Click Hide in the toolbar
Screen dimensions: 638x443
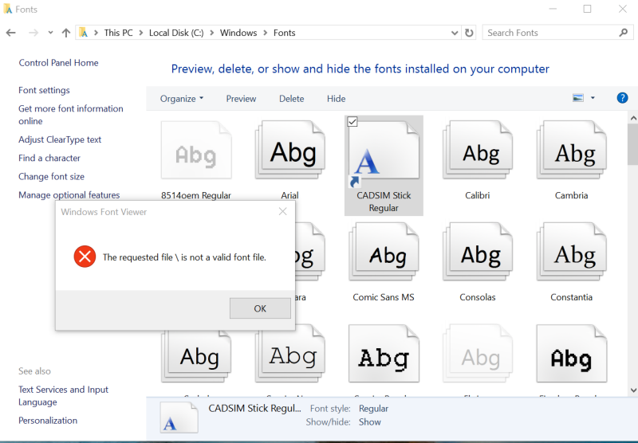click(336, 99)
